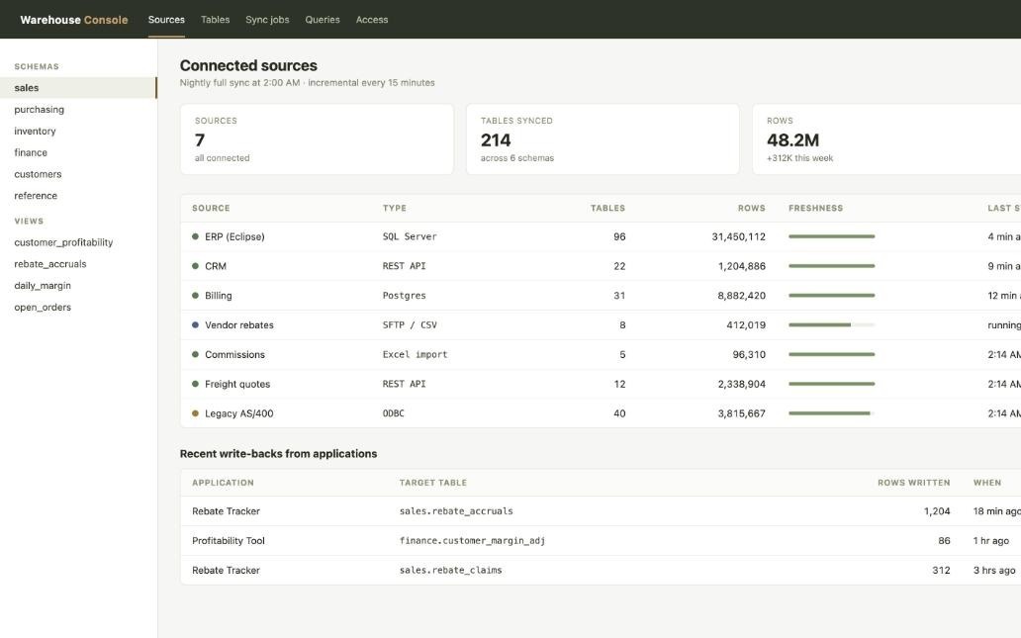Screen dimensions: 1021x638
Task: Sort by the Rows column header
Action: [x=752, y=208]
